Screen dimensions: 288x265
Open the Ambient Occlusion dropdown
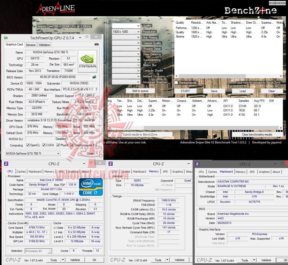click(126, 76)
